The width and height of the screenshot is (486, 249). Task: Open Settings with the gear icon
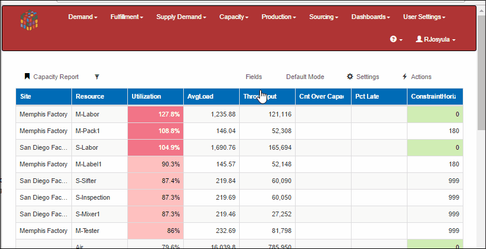350,77
